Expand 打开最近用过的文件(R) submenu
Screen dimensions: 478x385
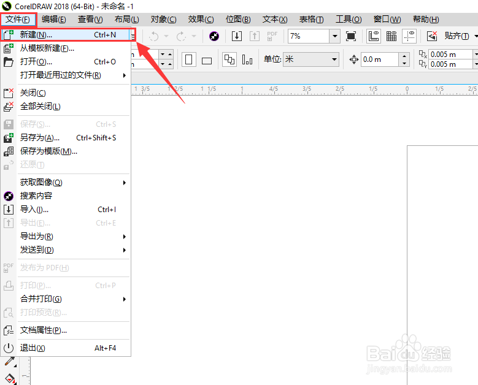tap(66, 75)
